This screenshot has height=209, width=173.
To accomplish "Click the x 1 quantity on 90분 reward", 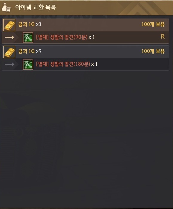I will 92,37.
